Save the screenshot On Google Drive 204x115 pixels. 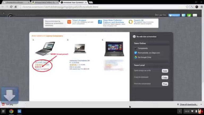coord(143,57)
